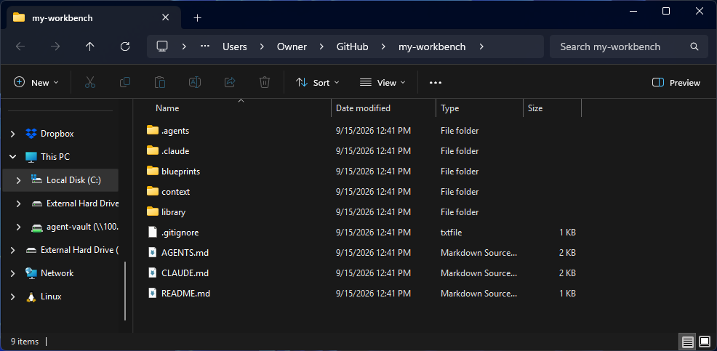Click chevron after my-workbench in address bar
Screen dimensions: 717x351
pos(481,47)
